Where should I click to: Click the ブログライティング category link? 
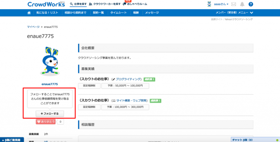[128, 79]
